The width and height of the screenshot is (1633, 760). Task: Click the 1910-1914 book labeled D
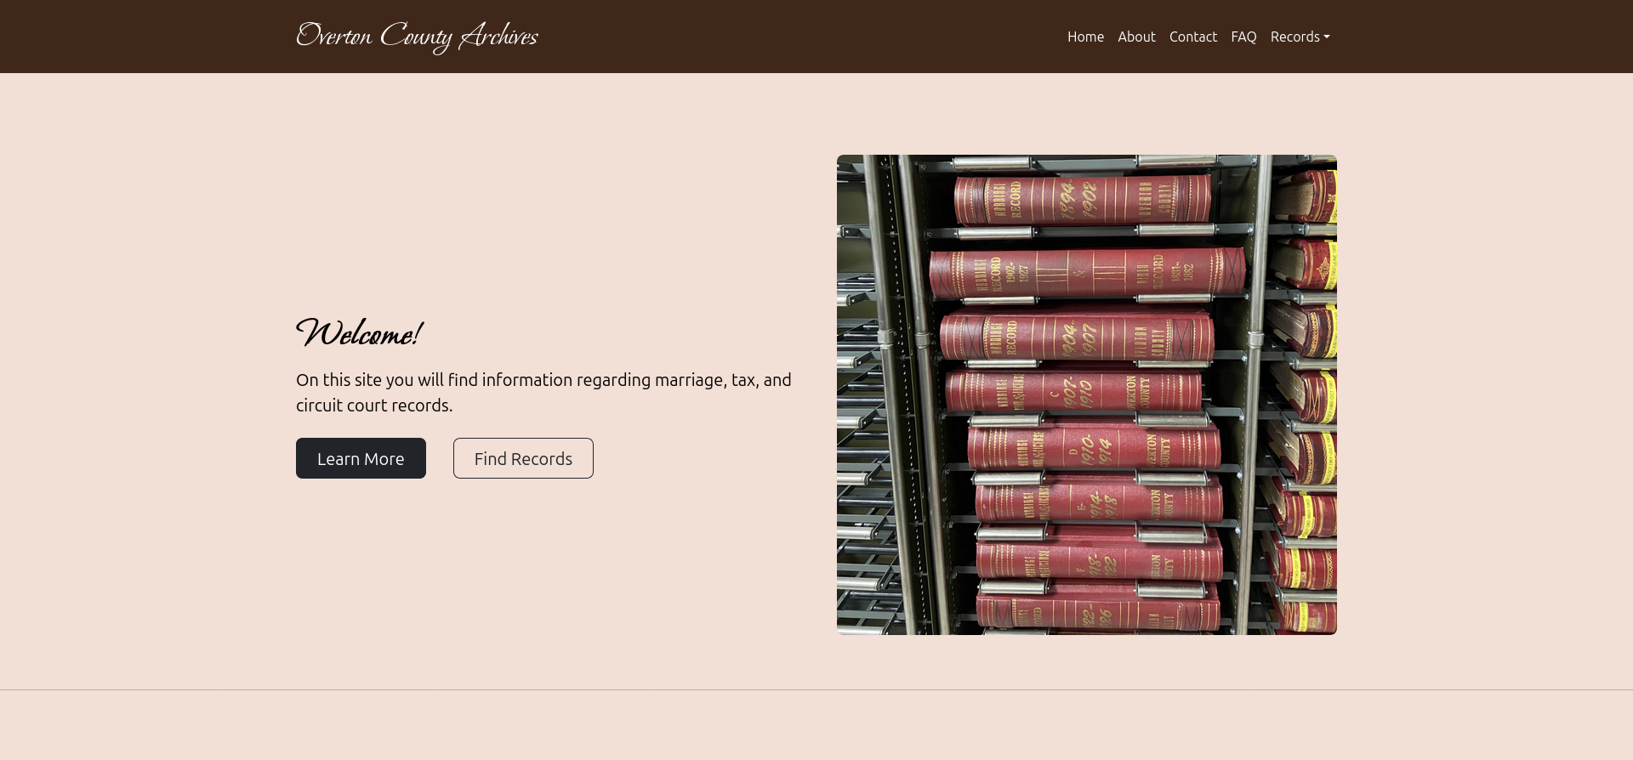1093,446
